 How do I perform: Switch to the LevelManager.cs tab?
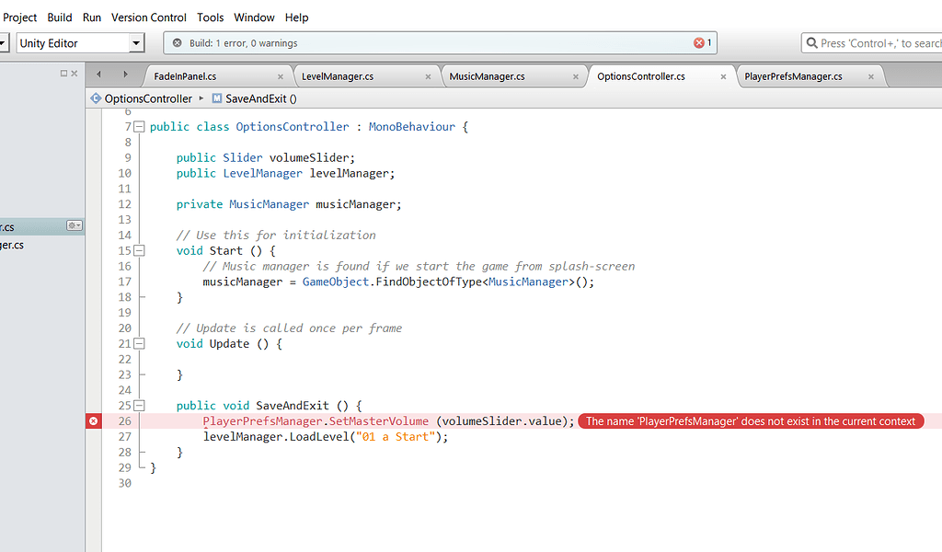tap(338, 76)
